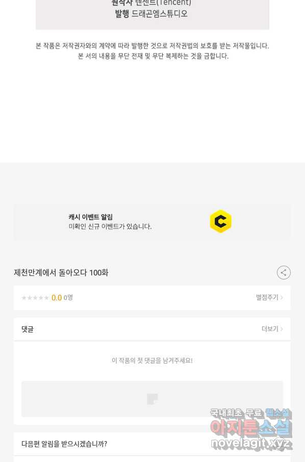Open the 캐시 이벤트 알림 banner
Image resolution: width=305 pixels, height=462 pixels.
152,222
